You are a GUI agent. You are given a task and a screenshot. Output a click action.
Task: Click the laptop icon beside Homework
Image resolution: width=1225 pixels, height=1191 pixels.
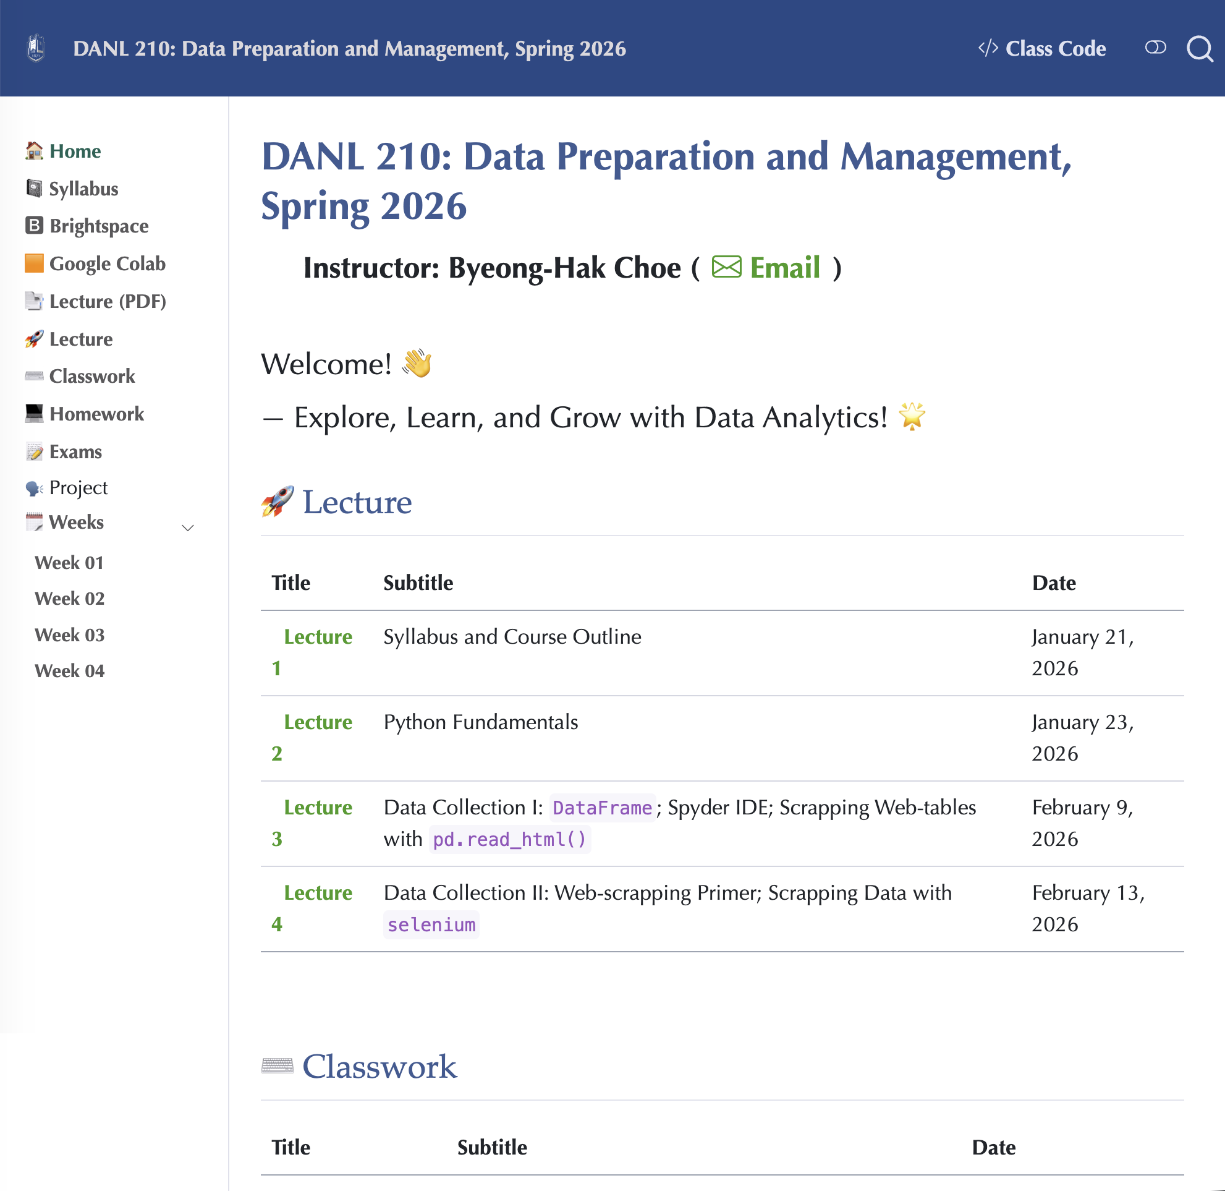[34, 414]
